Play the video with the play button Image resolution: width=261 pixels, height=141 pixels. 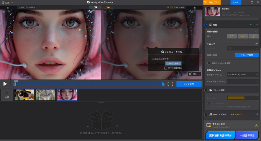(5, 84)
